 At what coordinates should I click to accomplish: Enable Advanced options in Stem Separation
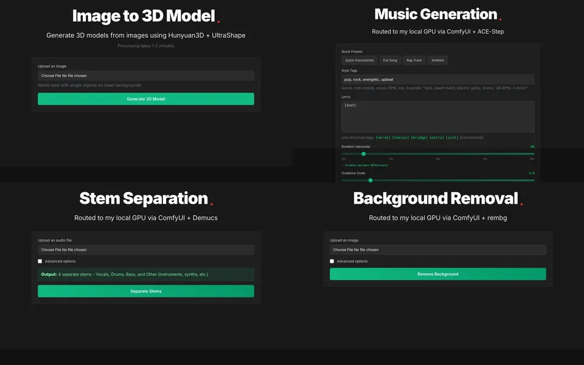click(40, 262)
